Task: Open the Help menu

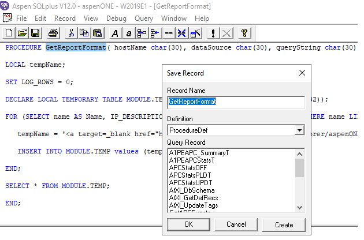Action: tap(202, 18)
